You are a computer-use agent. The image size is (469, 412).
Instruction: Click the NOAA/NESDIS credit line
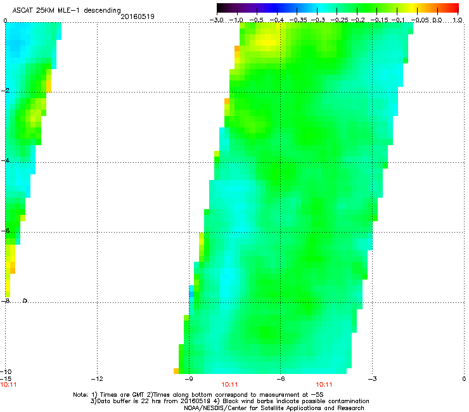[274, 408]
